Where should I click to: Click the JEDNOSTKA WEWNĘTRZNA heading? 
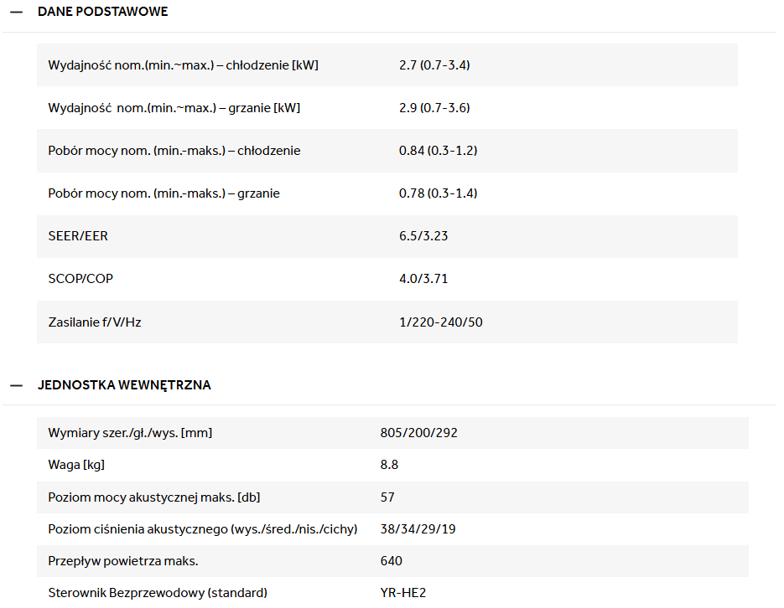pyautogui.click(x=124, y=385)
